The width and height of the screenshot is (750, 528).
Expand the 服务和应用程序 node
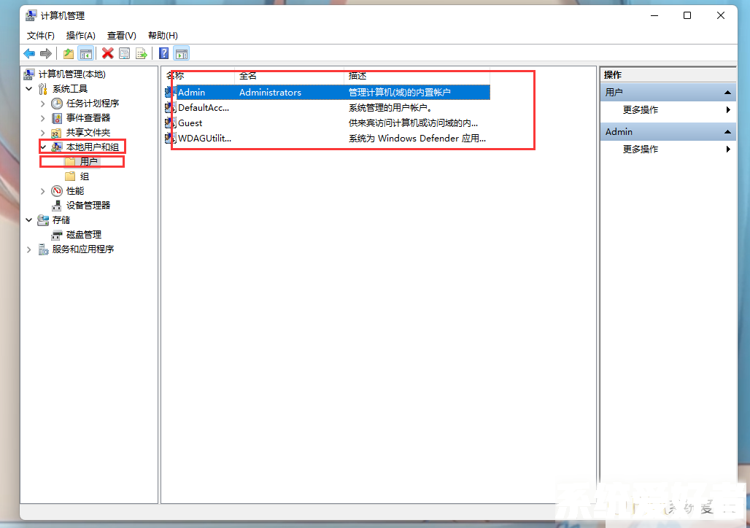click(x=29, y=249)
